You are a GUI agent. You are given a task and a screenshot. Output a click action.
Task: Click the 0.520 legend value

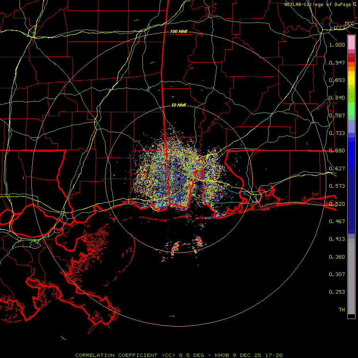[x=337, y=204]
